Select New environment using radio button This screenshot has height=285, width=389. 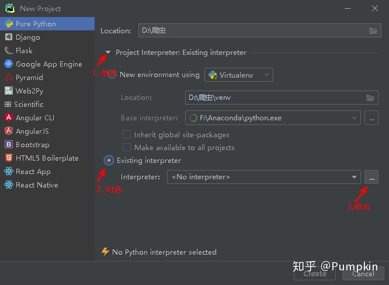(x=112, y=75)
